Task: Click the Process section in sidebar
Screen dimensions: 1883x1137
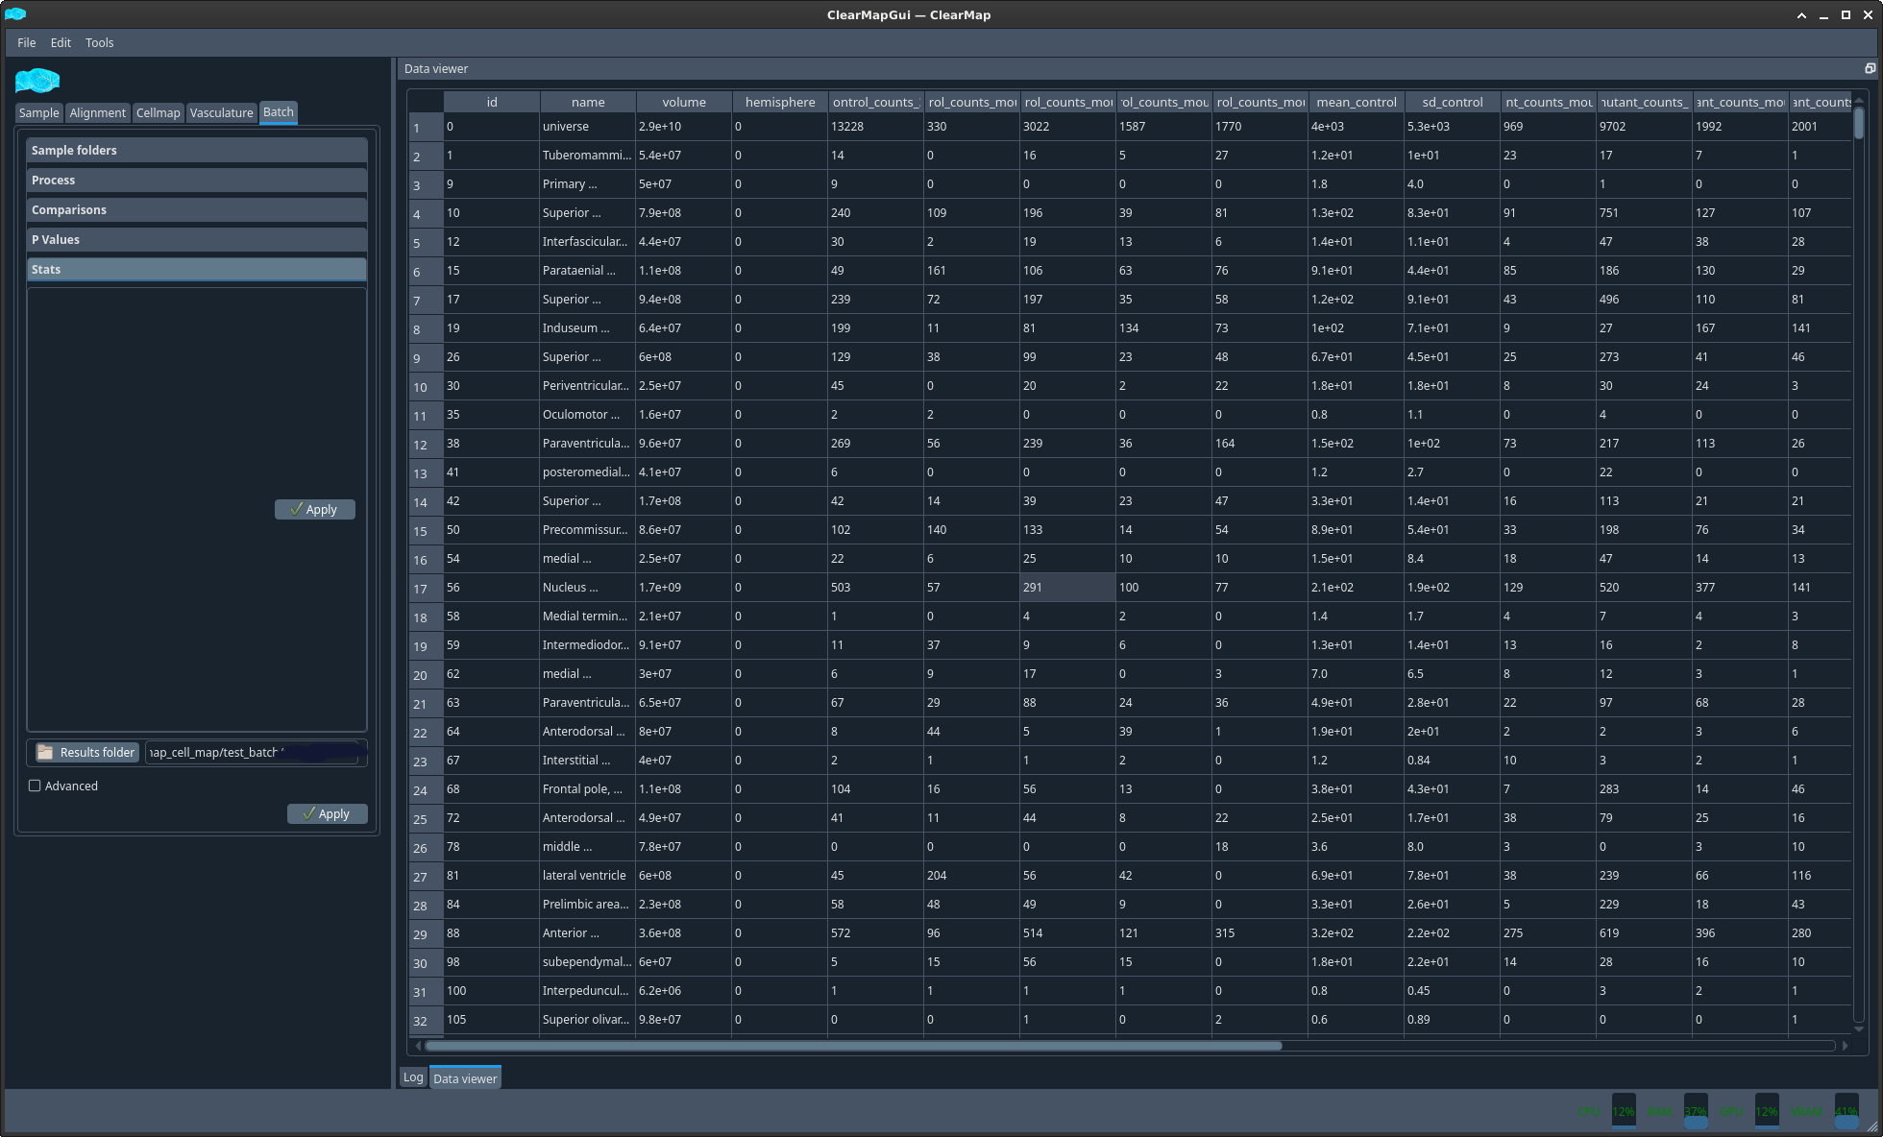Action: click(194, 181)
